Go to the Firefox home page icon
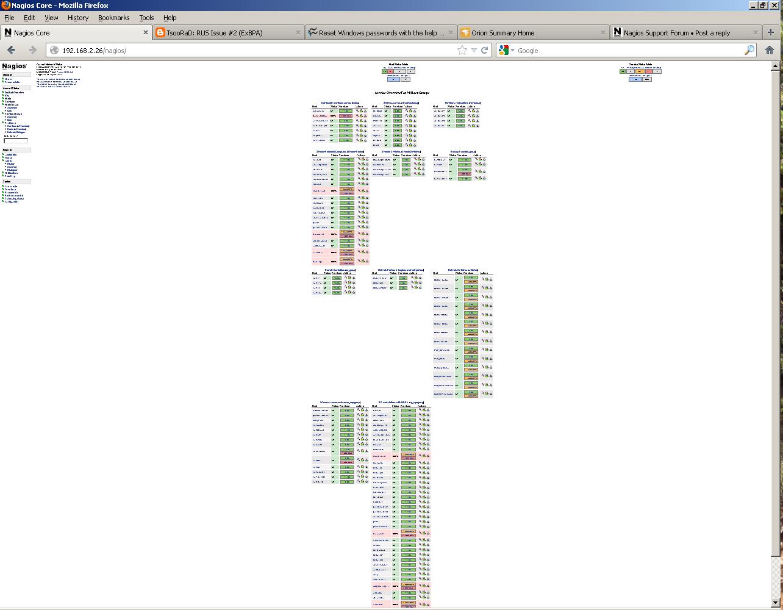This screenshot has width=783, height=610. (x=770, y=50)
